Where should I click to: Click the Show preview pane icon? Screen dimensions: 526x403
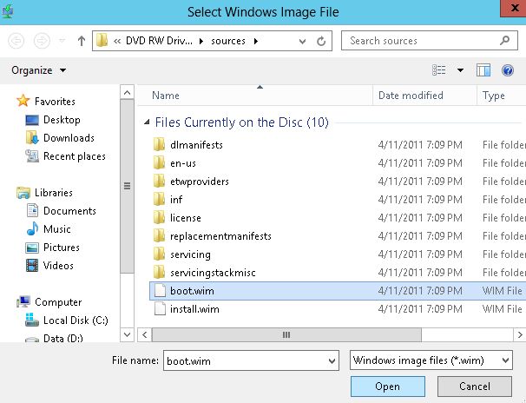click(483, 70)
